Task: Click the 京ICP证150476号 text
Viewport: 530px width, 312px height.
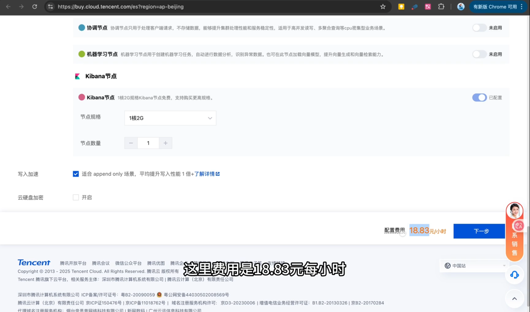Action: (x=104, y=303)
